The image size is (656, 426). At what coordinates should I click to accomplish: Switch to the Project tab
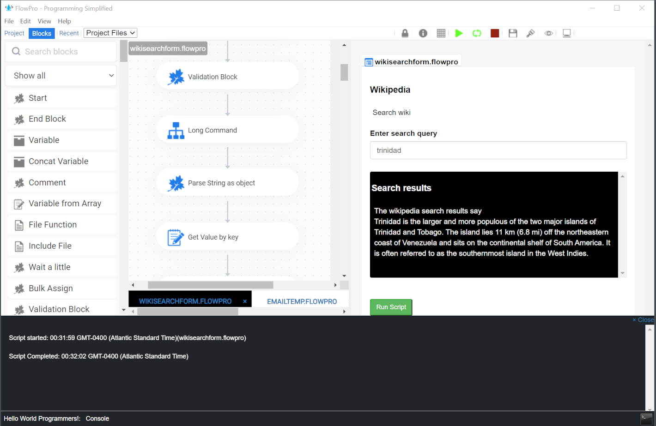[x=14, y=33]
